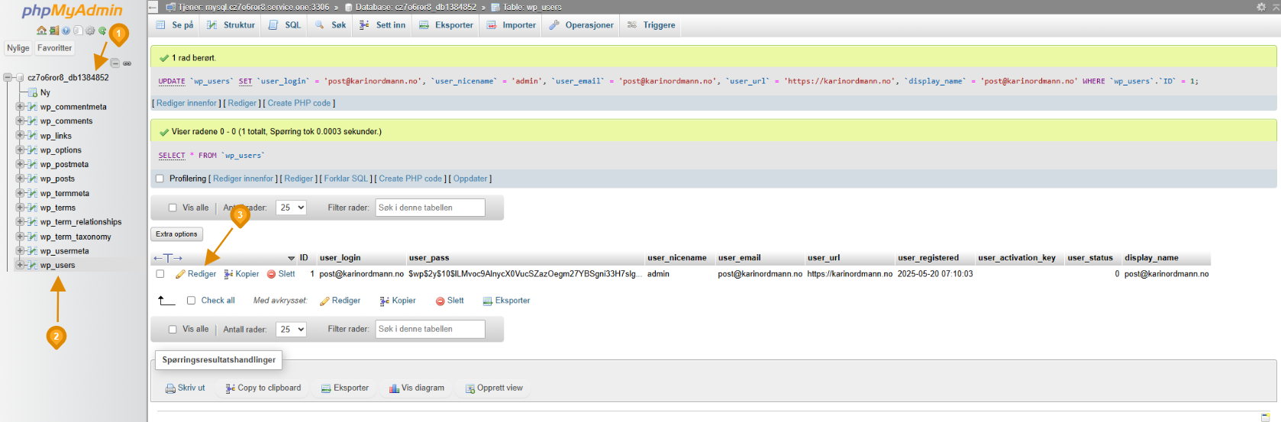Click the Extra options button

pos(176,234)
